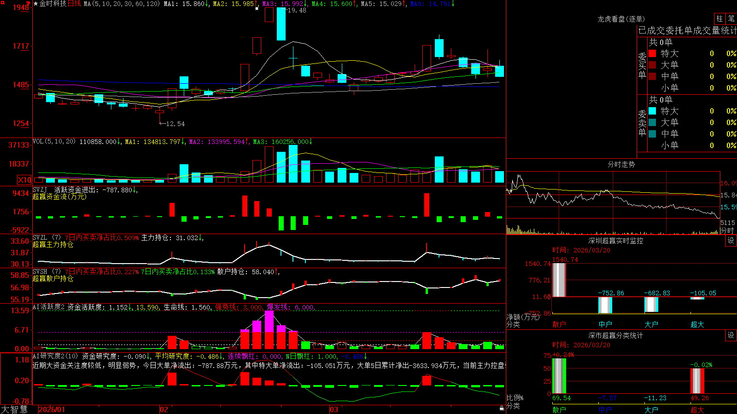Open 设 settings for 深圳超赢实时监控
737x414 pixels.
pos(731,241)
